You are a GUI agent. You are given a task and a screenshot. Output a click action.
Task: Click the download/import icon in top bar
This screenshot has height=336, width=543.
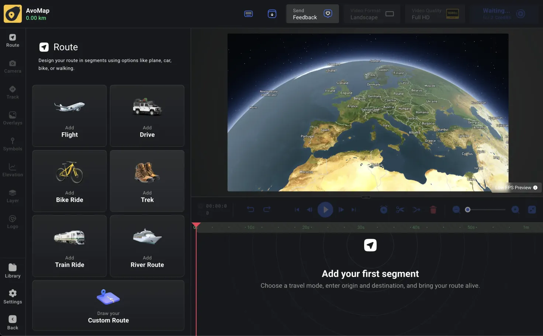pos(272,14)
